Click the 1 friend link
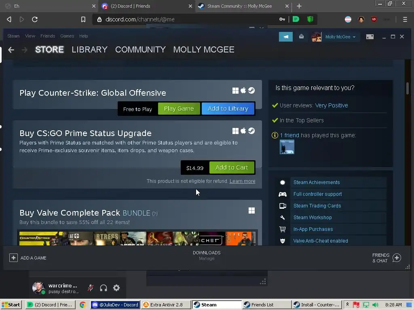 click(x=289, y=136)
